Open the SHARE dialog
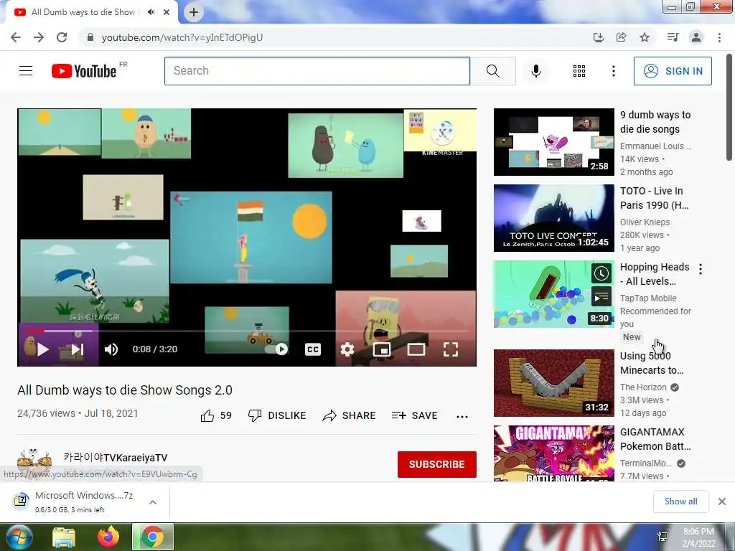 [x=350, y=415]
